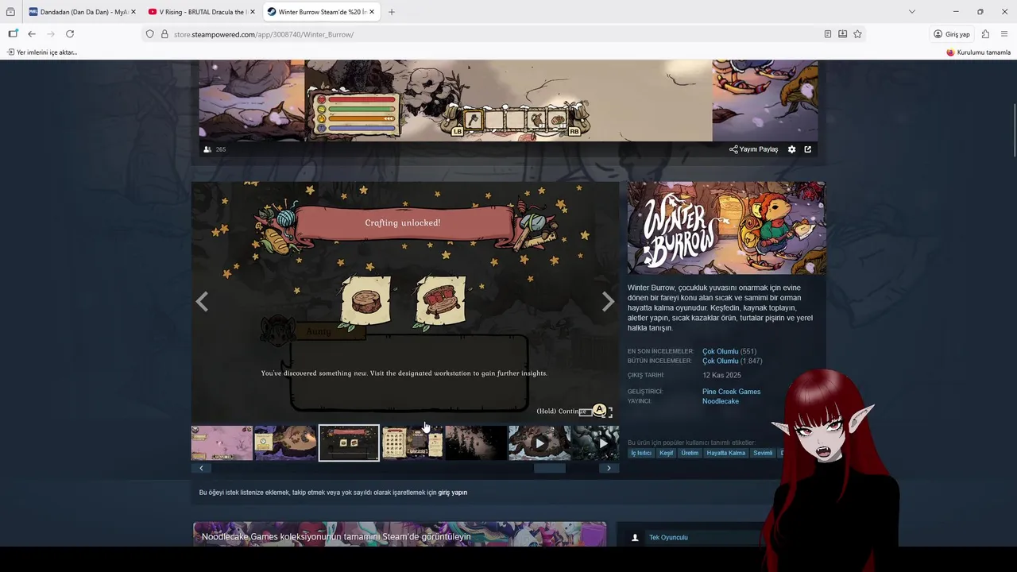Select the Winter Burrow Steam tab
Image resolution: width=1017 pixels, height=572 pixels.
click(320, 12)
